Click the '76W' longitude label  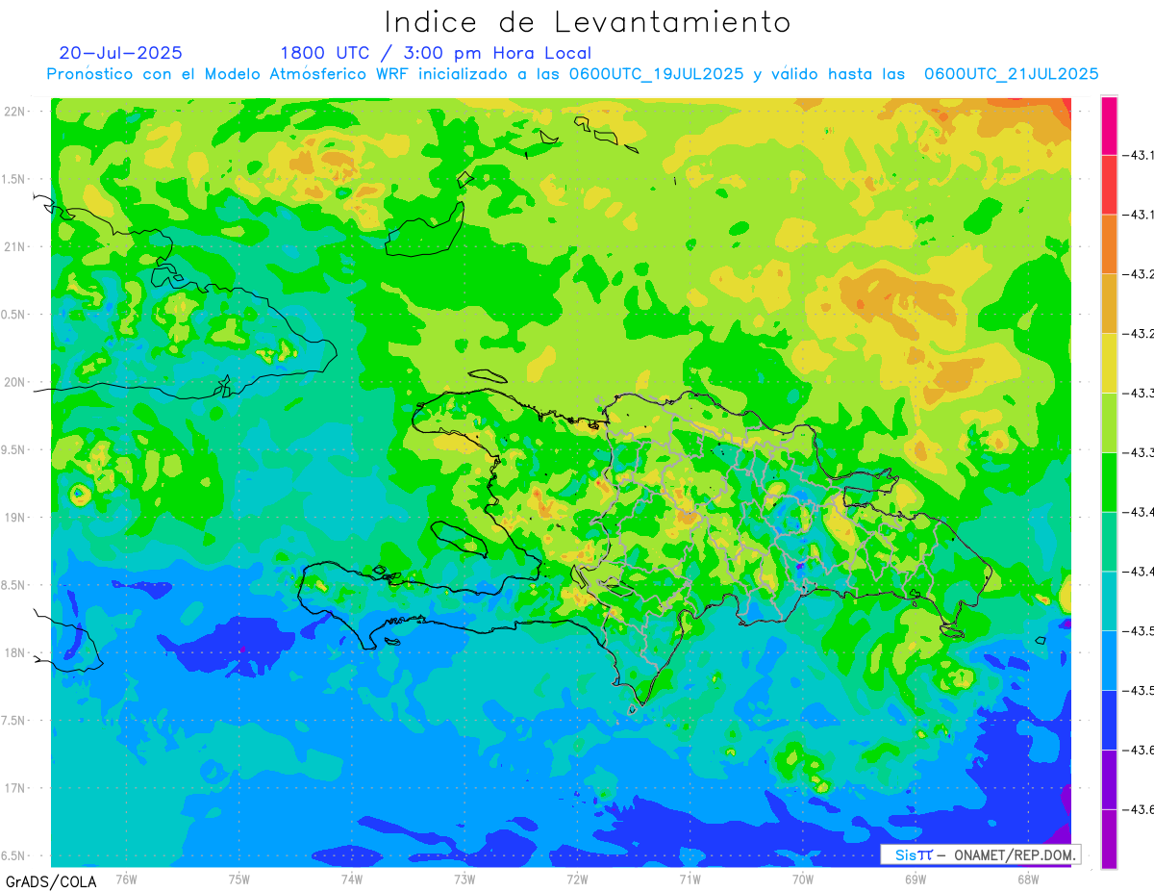click(126, 879)
